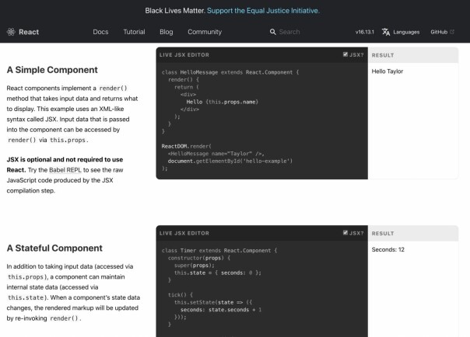Image resolution: width=470 pixels, height=337 pixels.
Task: Click the search magnifying glass icon
Action: pos(273,32)
